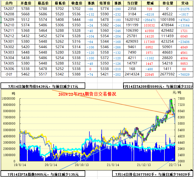Click the 19/8/14 date axis label
194x179 pixels.
[20, 165]
